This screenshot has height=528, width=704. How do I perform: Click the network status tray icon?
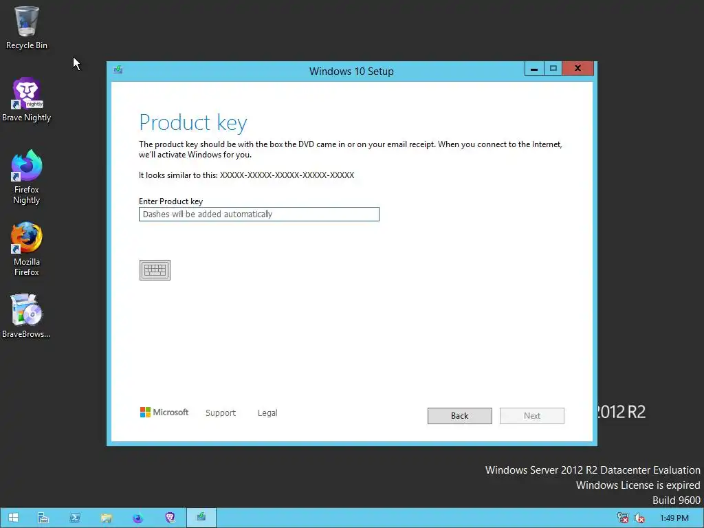point(623,518)
